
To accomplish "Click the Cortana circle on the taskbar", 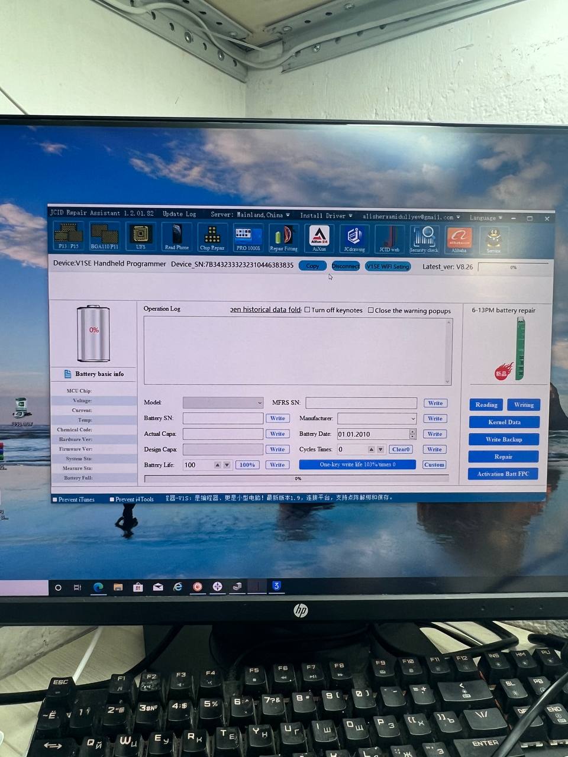I will (58, 587).
